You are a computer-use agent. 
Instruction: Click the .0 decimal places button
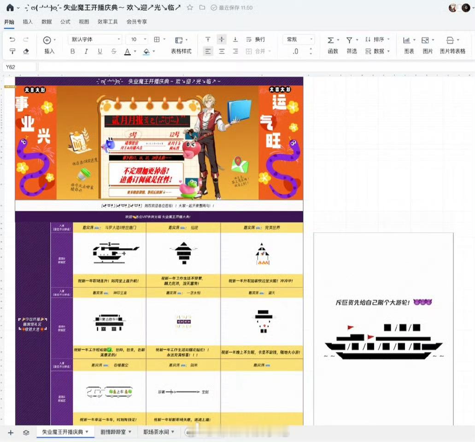[x=296, y=52]
